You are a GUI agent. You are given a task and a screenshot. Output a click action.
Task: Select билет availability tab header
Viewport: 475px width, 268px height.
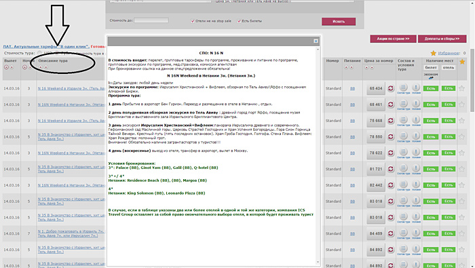click(x=431, y=68)
